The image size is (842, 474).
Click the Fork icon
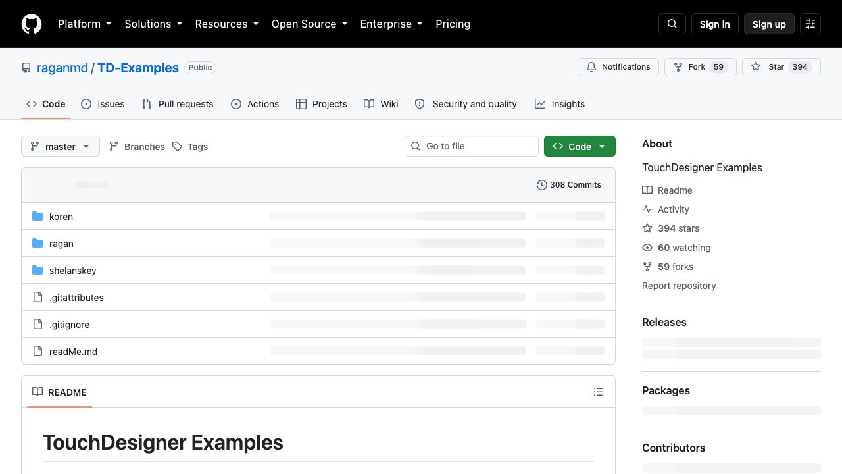[x=678, y=67]
